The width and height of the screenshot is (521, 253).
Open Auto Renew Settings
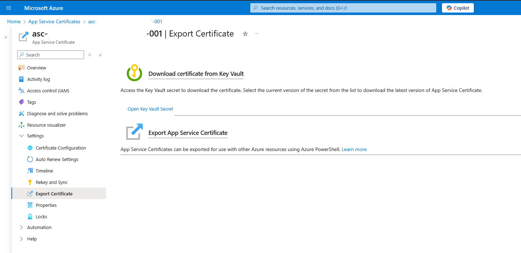(57, 159)
